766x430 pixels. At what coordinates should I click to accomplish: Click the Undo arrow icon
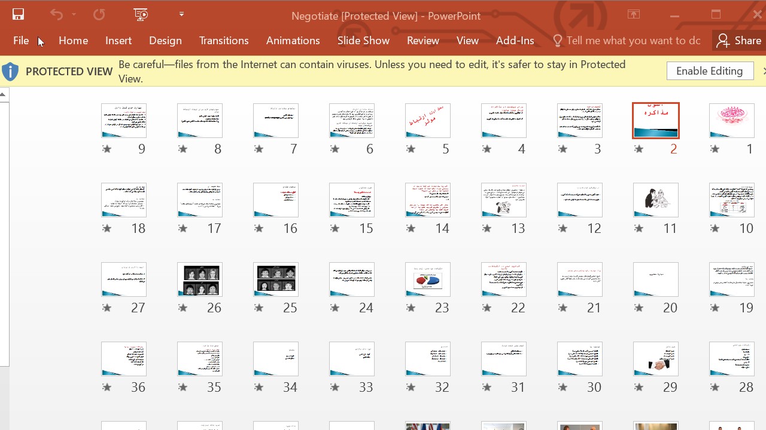click(56, 15)
